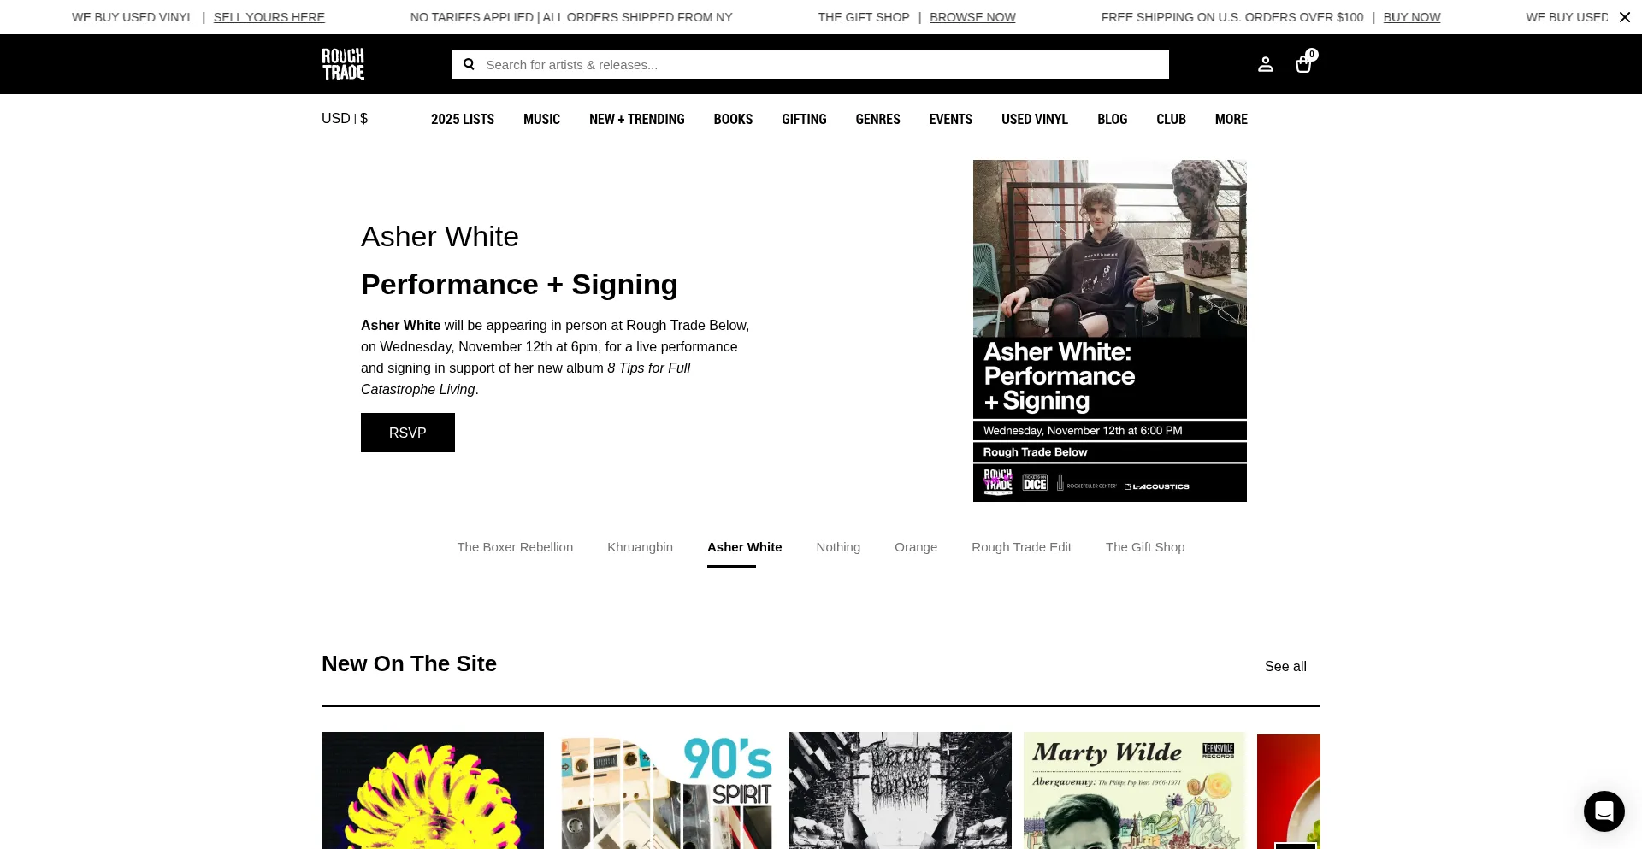Viewport: 1642px width, 849px height.
Task: Go home via Rough Trade logo
Action: 343,64
